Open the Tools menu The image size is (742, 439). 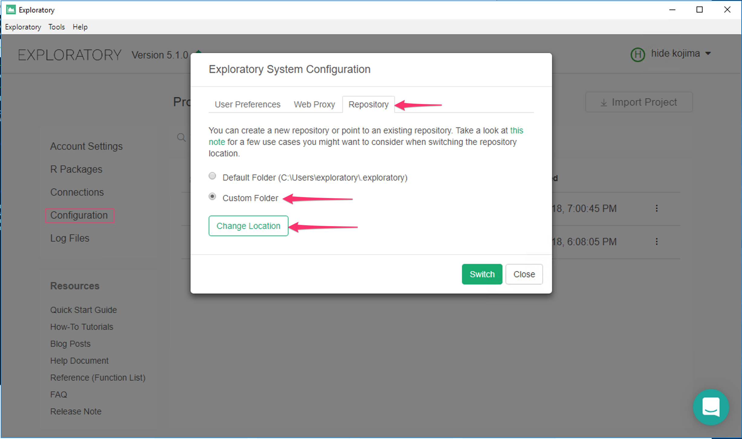pos(57,27)
